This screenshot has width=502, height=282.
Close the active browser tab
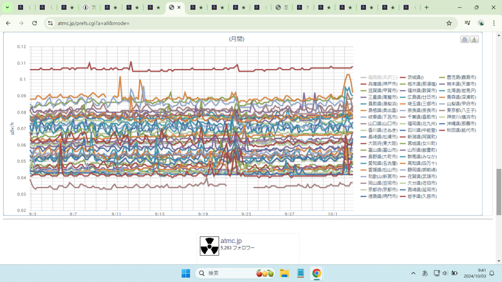(179, 8)
